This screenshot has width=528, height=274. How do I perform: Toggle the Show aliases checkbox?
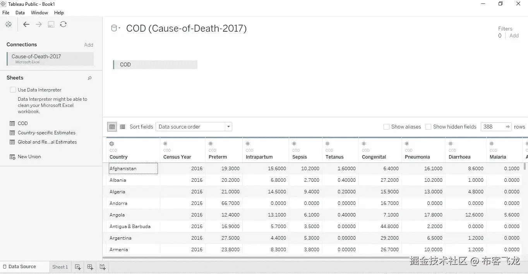click(x=386, y=127)
